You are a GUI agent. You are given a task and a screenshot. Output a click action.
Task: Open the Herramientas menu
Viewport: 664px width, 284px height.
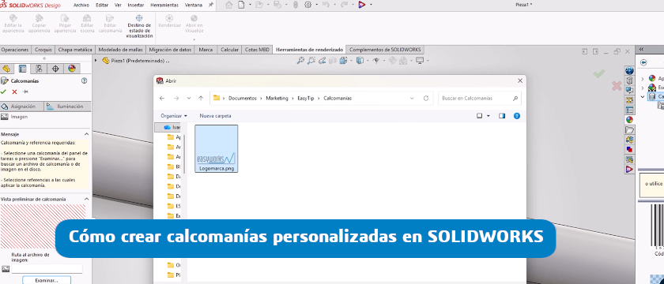(164, 5)
